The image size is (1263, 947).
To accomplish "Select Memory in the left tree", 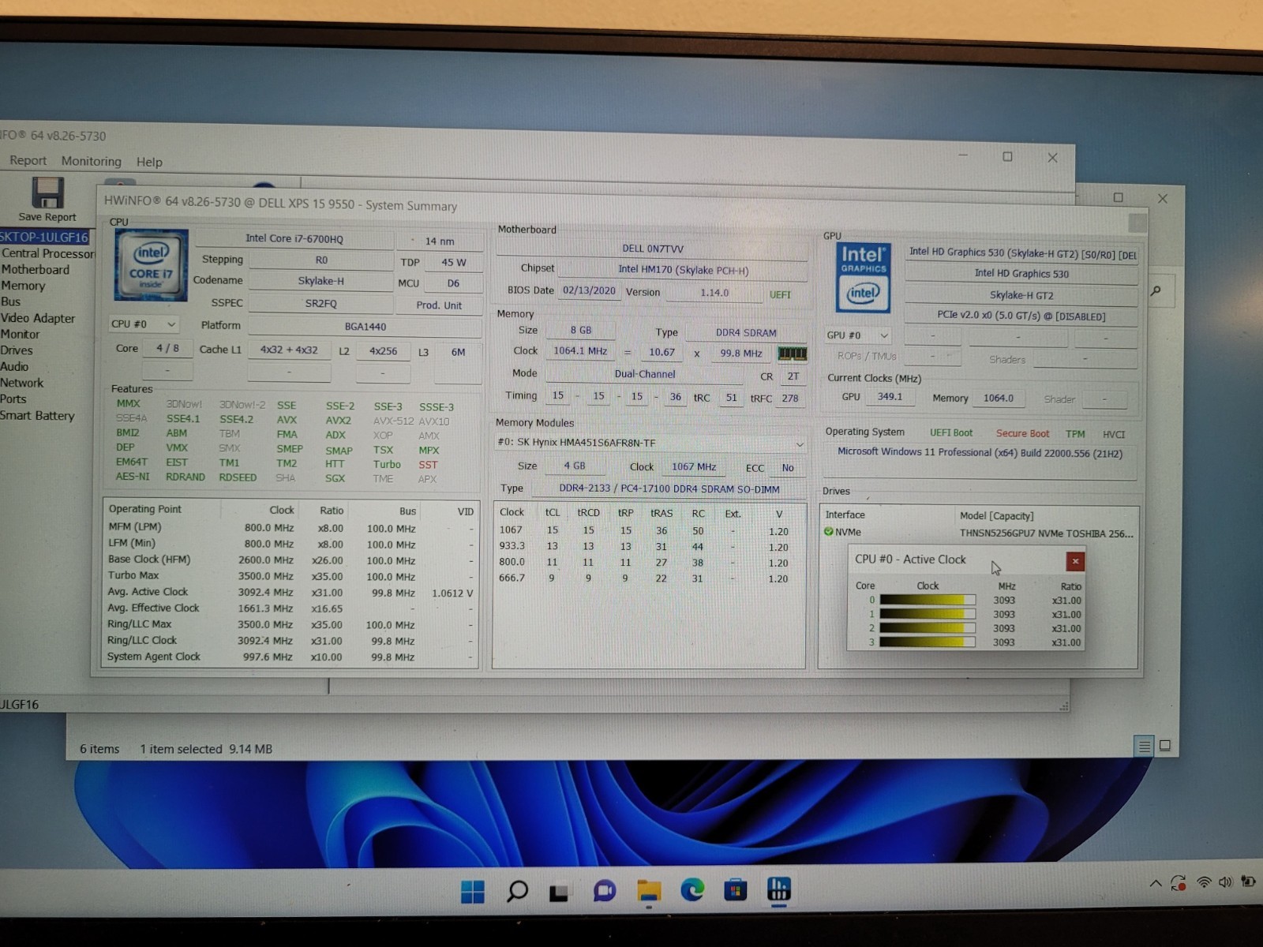I will click(x=23, y=286).
